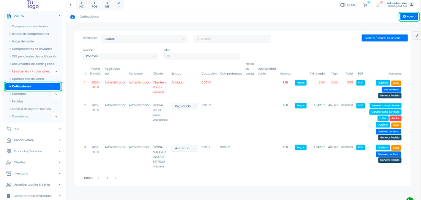The image size is (421, 200).
Task: Open the Periodo 'Por mes' dropdown
Action: (120, 56)
